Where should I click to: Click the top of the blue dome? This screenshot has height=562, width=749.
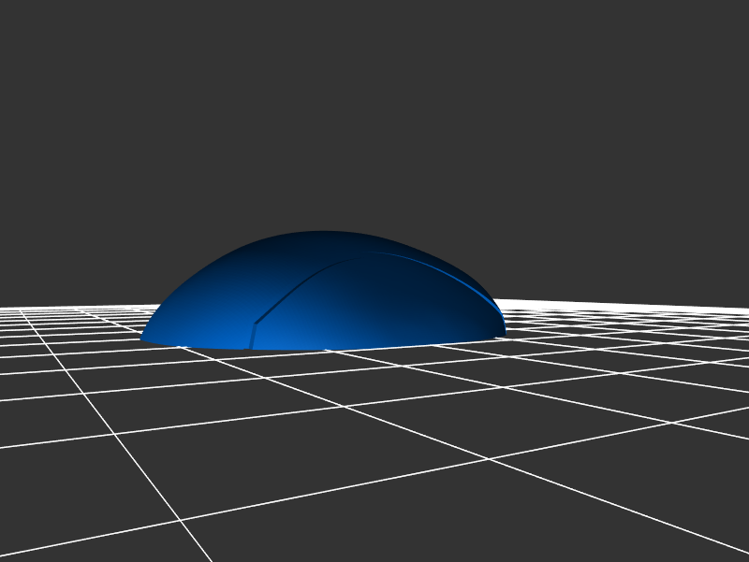coord(323,234)
